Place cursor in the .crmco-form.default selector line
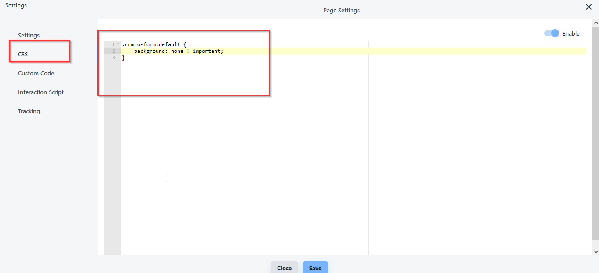Screen dimensions: 599x273 coord(154,44)
